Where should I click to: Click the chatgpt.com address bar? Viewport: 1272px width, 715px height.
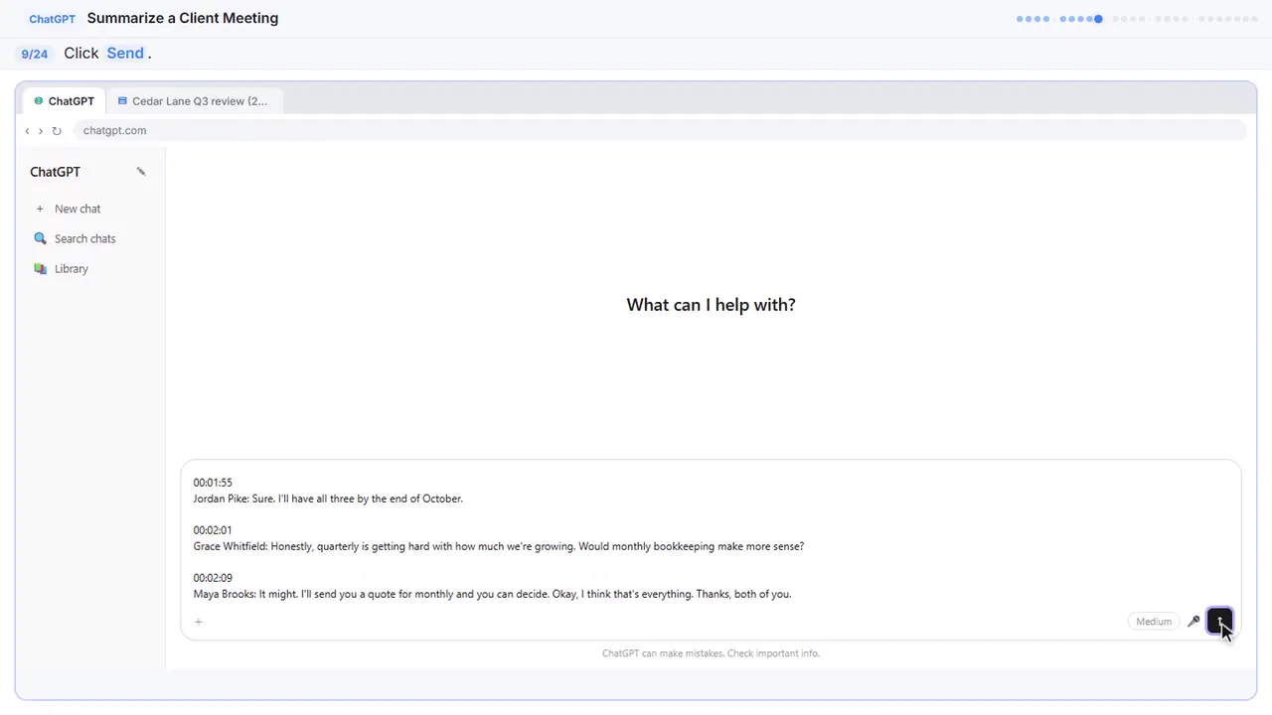660,131
